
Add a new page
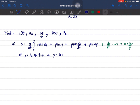click(125, 6)
